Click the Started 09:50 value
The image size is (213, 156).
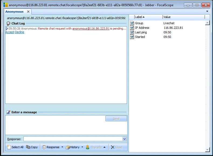click(x=167, y=37)
